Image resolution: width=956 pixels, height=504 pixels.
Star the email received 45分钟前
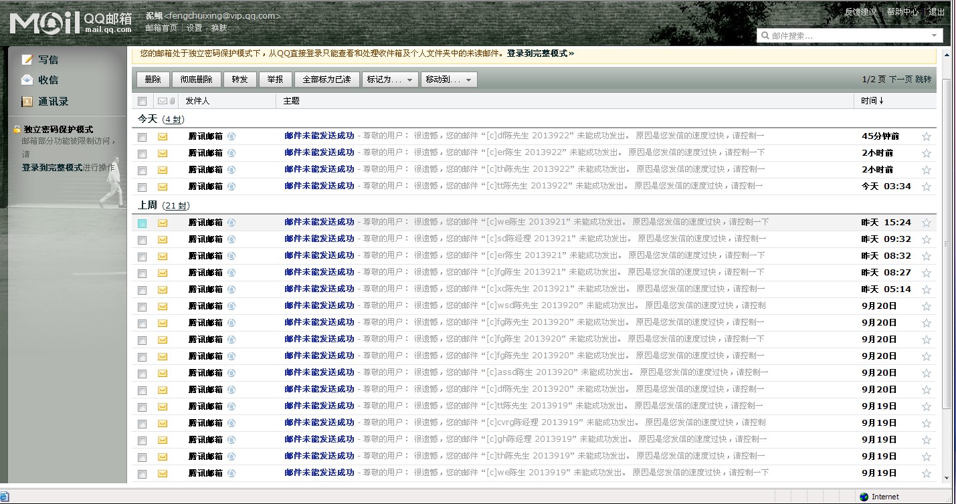[x=926, y=136]
